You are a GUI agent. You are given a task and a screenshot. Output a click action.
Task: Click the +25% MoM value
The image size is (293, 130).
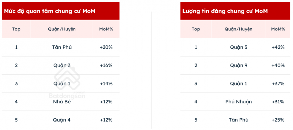[x=278, y=120]
